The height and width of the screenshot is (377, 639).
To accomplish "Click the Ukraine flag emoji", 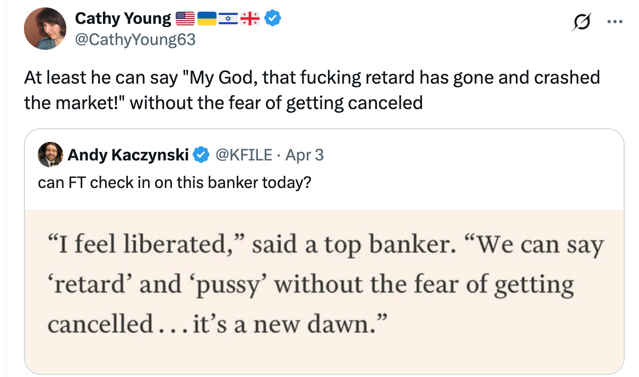I will click(207, 19).
